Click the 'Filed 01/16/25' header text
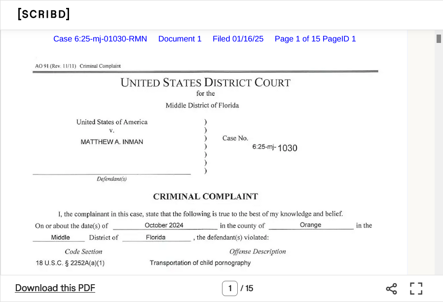443x302 pixels. click(x=238, y=39)
